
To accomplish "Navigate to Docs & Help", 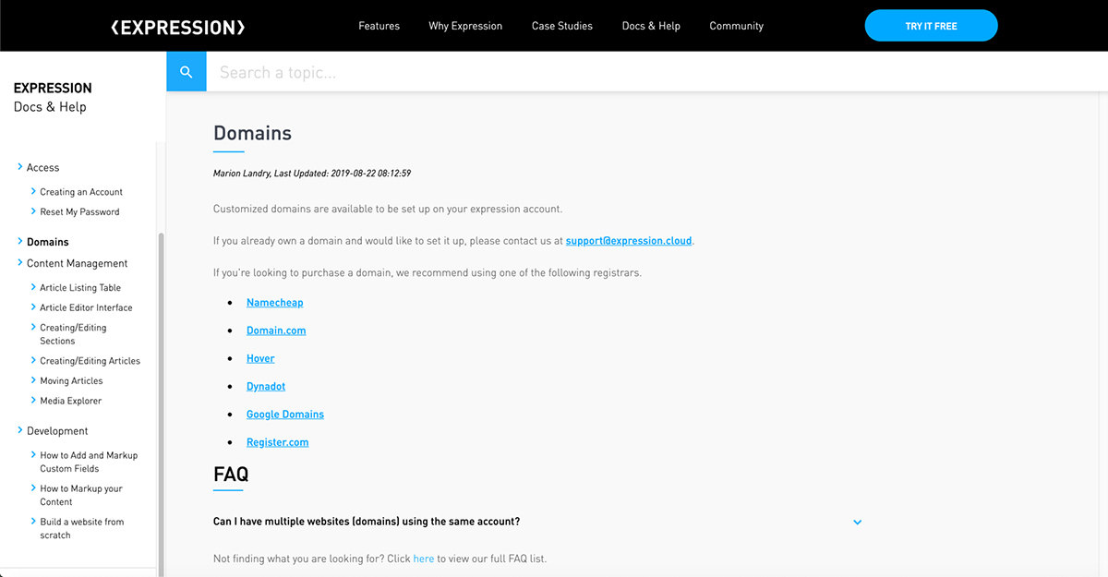I will 651,26.
